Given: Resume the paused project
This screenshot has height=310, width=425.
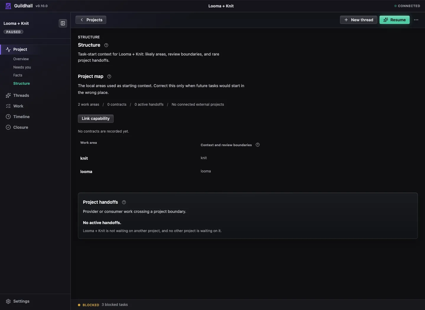Looking at the screenshot, I should point(395,20).
